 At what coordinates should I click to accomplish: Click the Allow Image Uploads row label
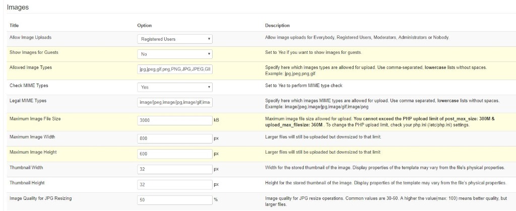pos(30,38)
